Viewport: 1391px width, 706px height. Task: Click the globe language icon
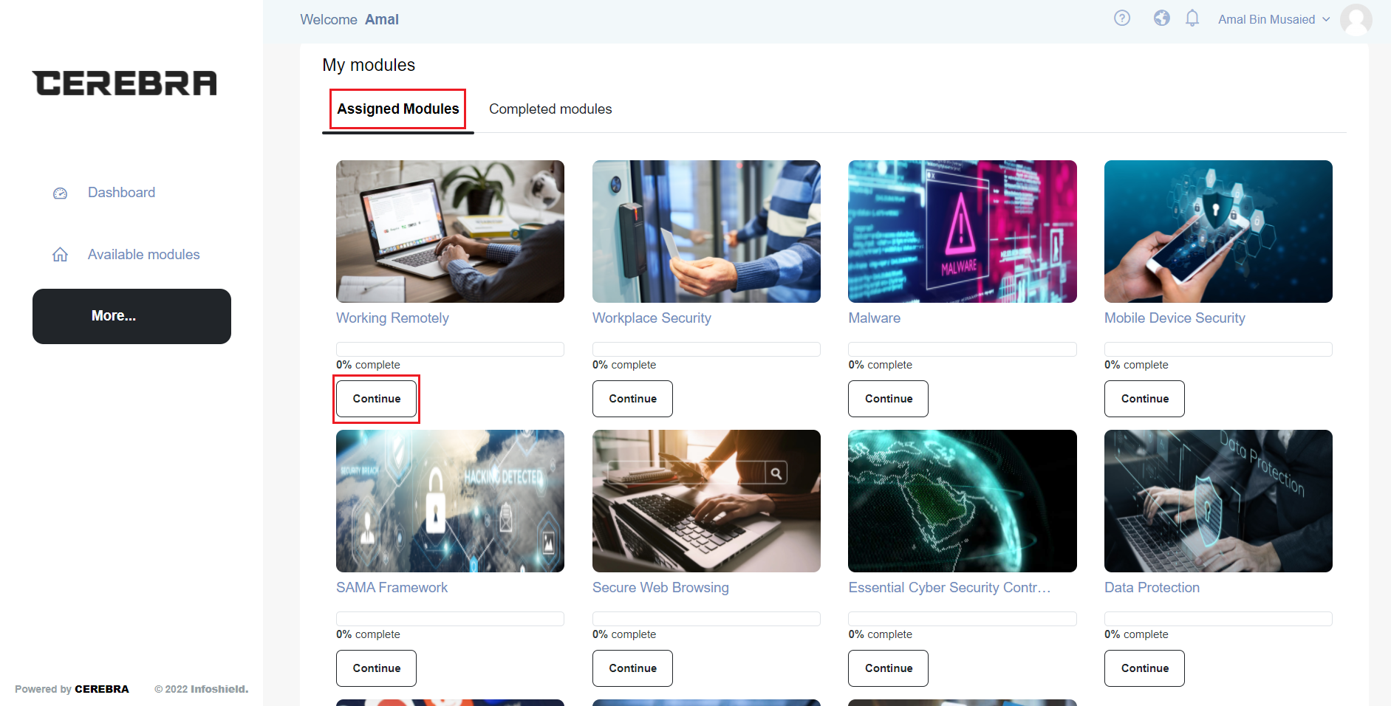(1162, 18)
